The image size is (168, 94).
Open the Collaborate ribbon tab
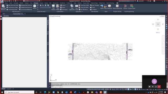pyautogui.click(x=69, y=3)
